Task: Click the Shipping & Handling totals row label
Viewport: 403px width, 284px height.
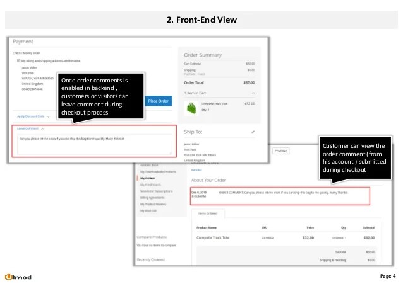Action: tap(333, 260)
